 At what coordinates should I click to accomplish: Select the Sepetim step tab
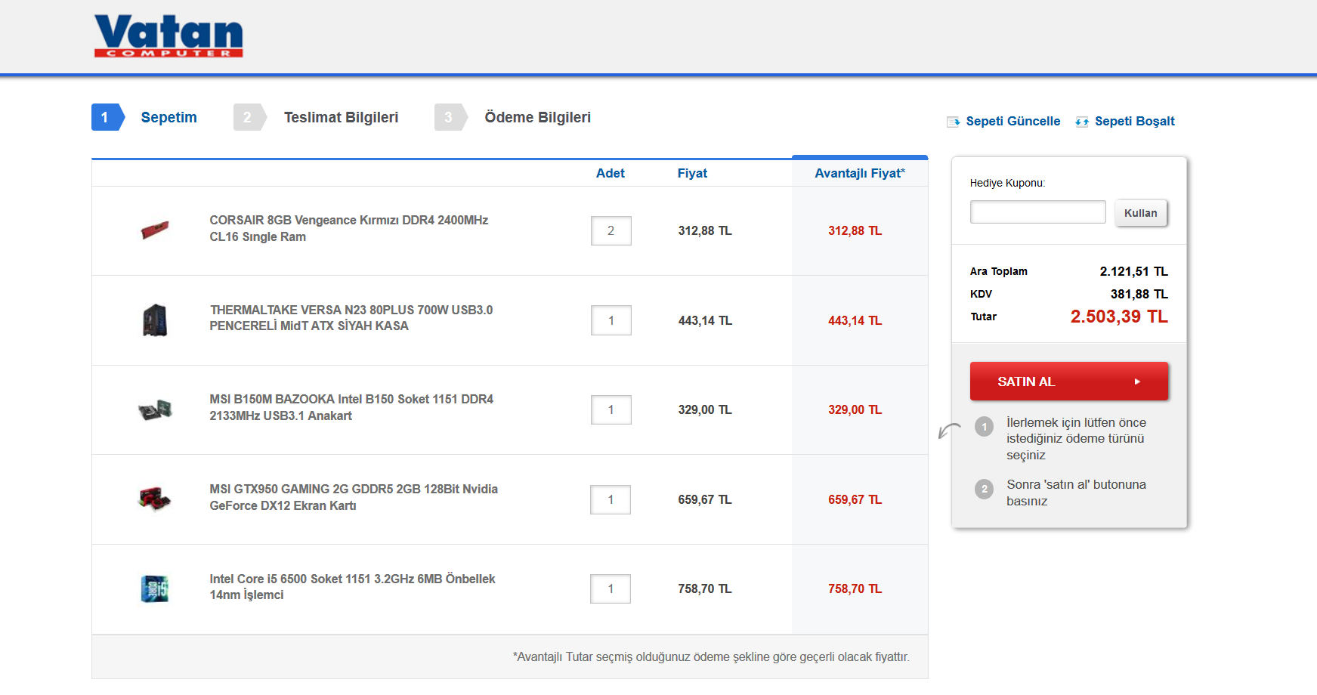168,117
